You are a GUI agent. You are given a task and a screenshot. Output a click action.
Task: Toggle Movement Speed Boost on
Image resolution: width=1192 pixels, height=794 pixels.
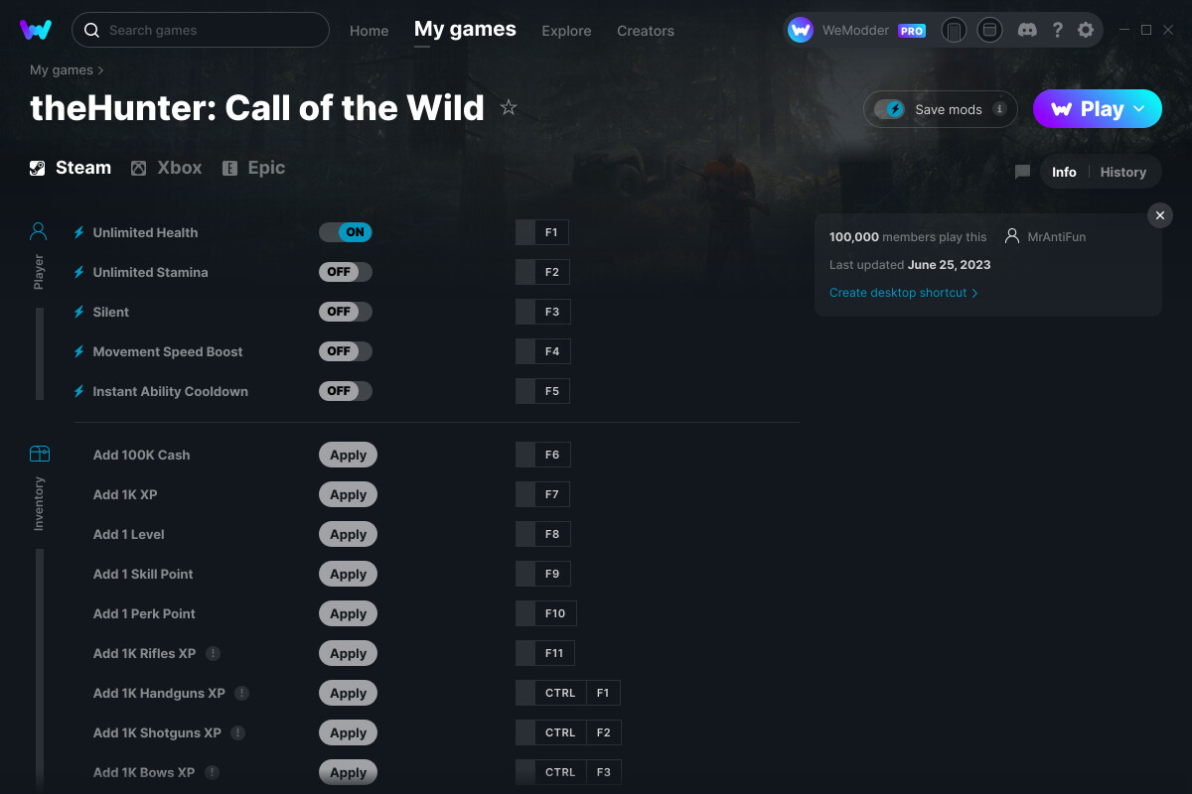click(x=346, y=351)
